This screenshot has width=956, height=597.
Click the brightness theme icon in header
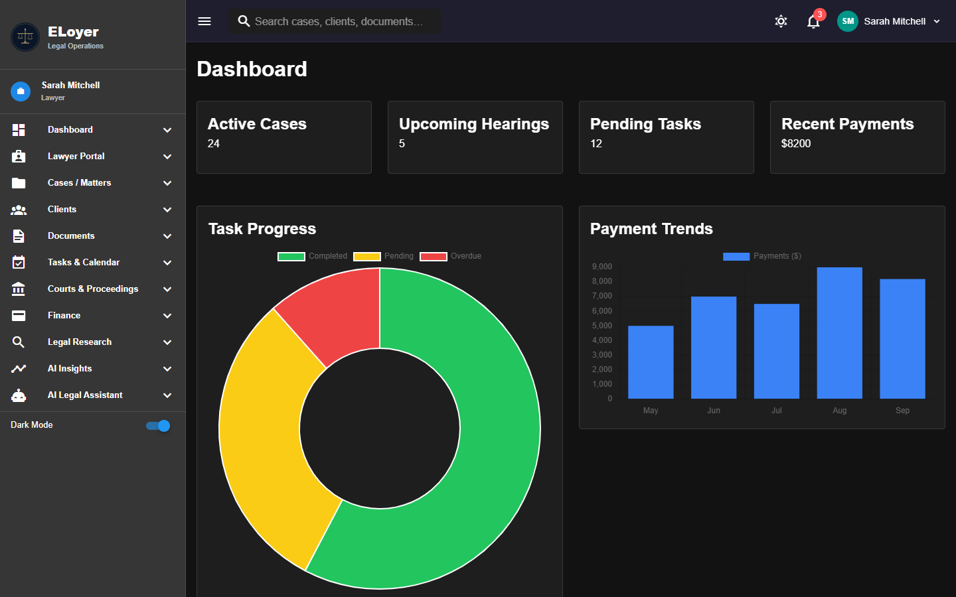[781, 21]
